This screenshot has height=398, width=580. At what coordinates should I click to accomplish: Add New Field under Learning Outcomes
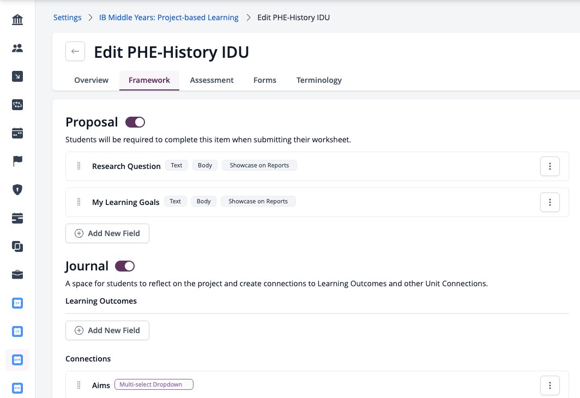(x=107, y=330)
